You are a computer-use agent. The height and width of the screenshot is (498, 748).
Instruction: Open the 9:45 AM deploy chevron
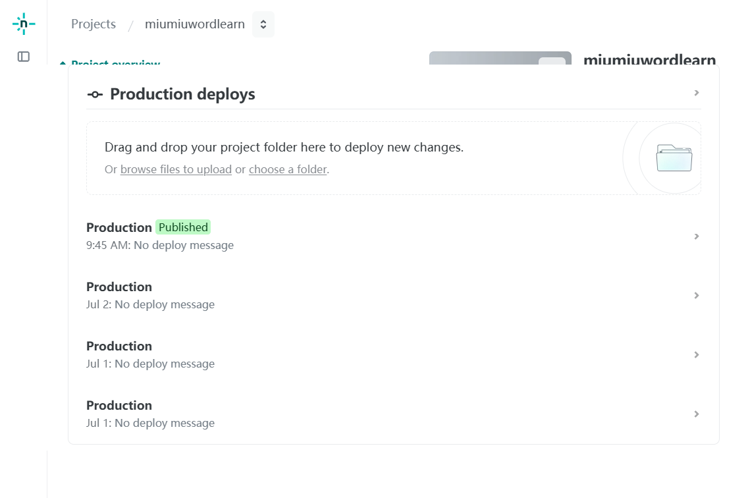point(697,236)
